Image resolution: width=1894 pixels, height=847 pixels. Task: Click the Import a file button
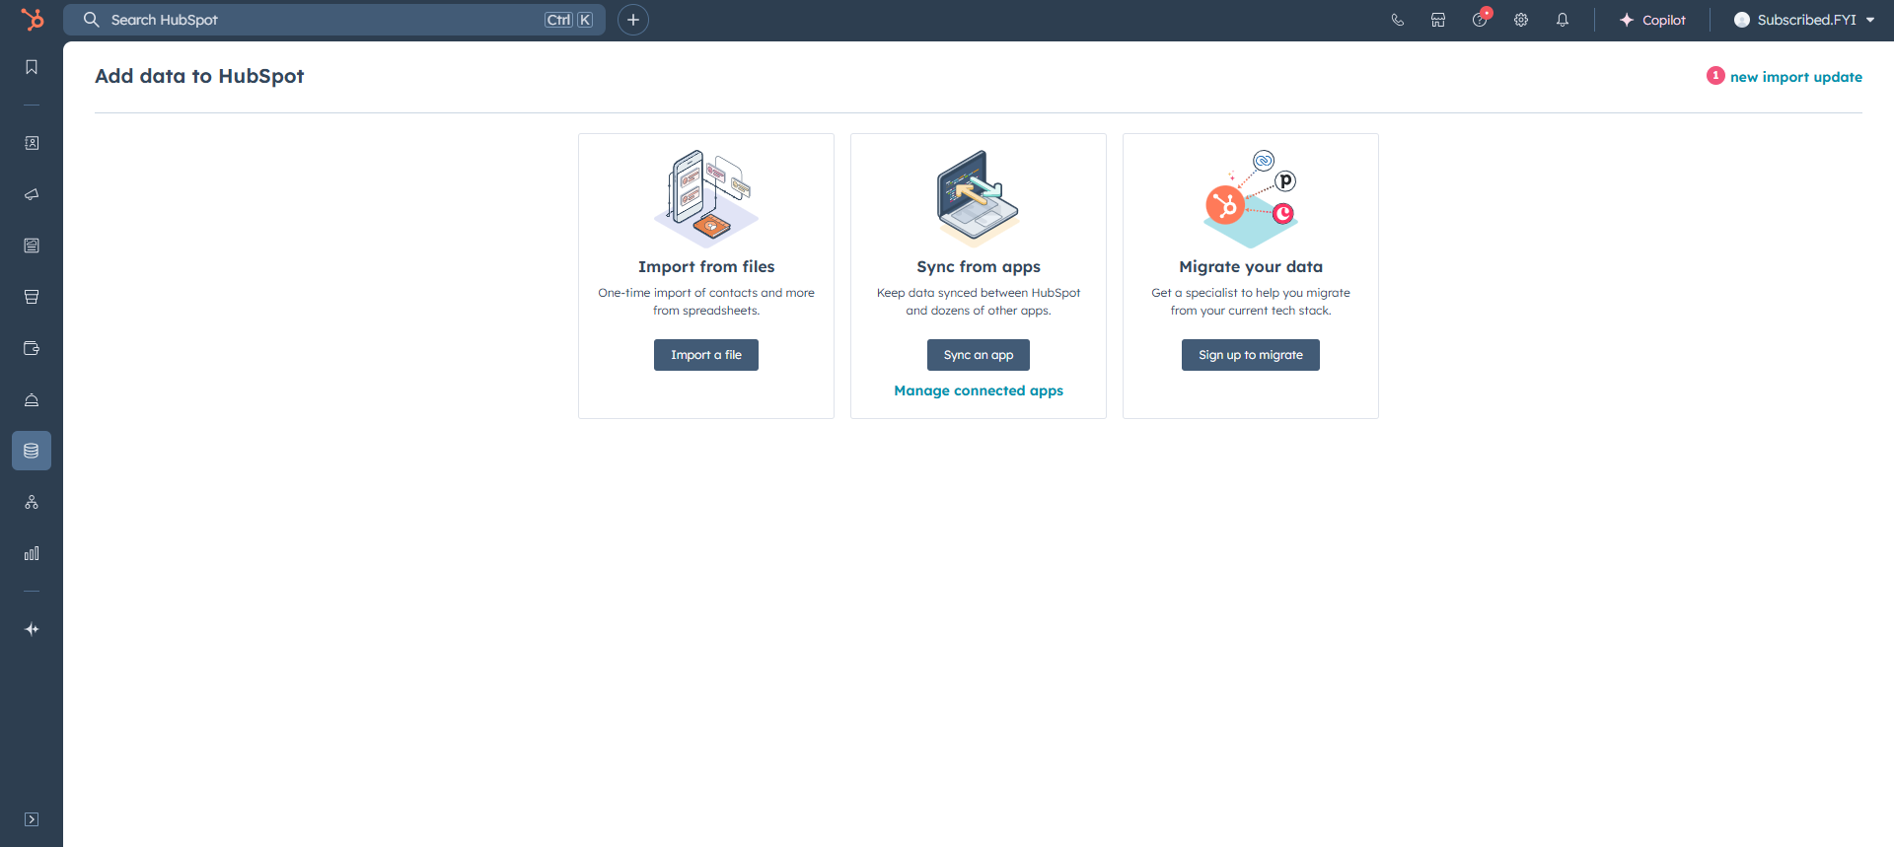tap(706, 355)
